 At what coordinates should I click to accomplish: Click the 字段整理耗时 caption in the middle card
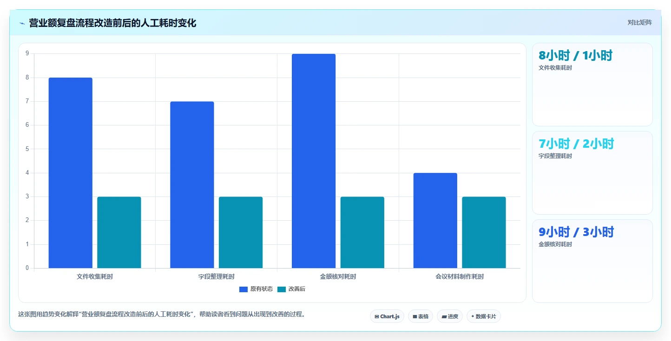[x=555, y=156]
